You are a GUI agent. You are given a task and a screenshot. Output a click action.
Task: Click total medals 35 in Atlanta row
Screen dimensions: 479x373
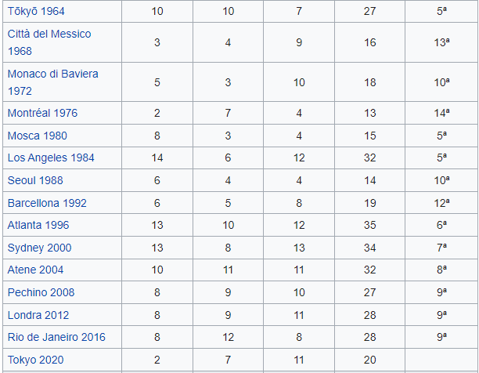[x=369, y=225]
